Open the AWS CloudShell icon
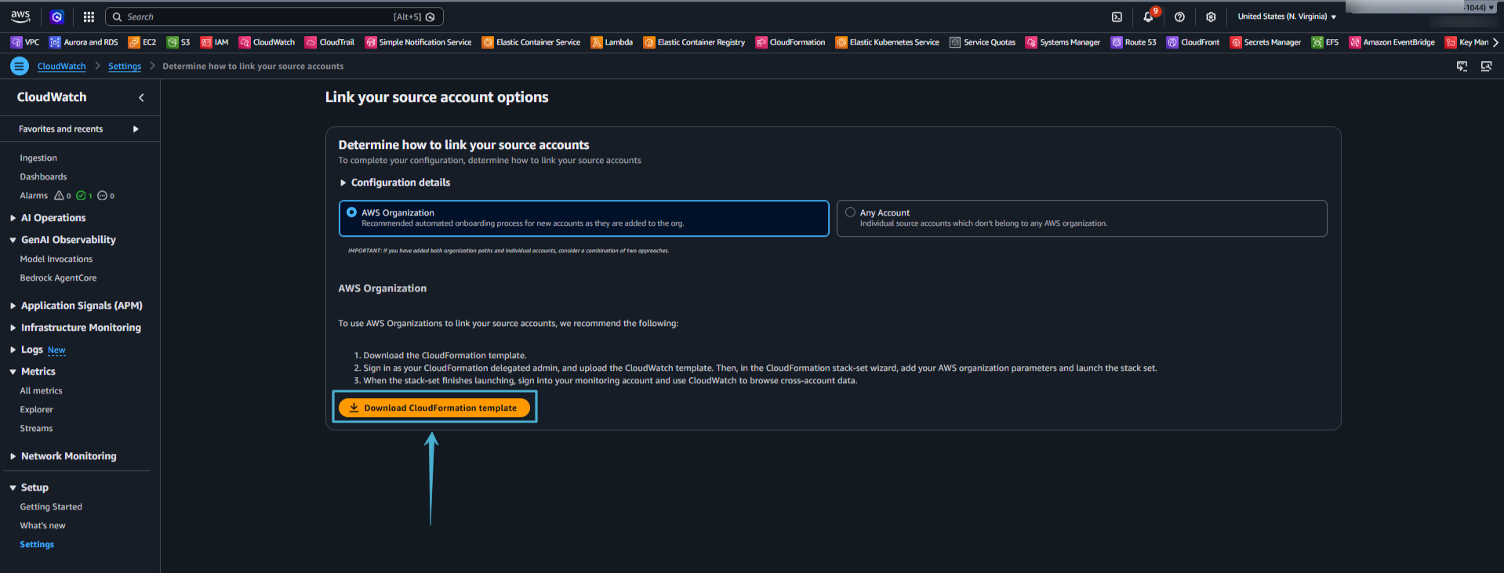 tap(1117, 16)
